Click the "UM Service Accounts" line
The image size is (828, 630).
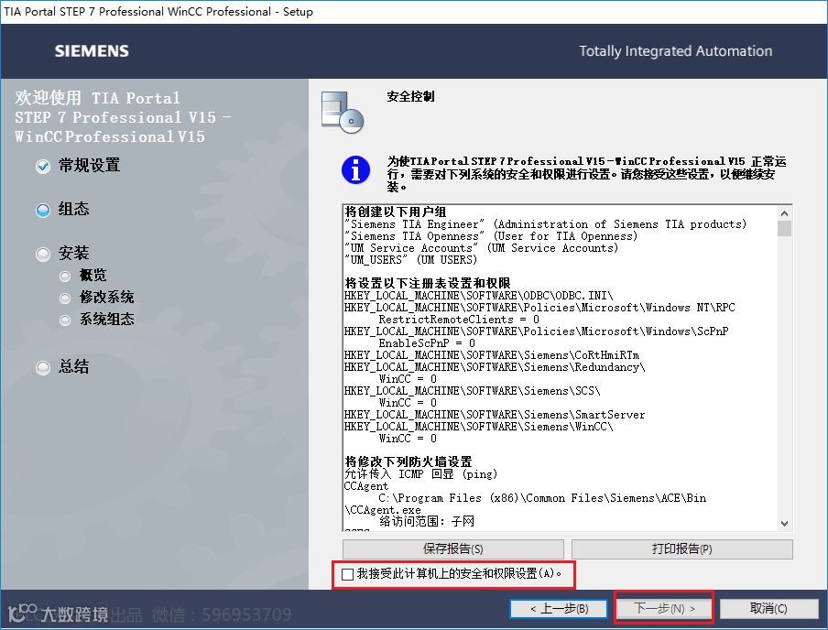[481, 248]
